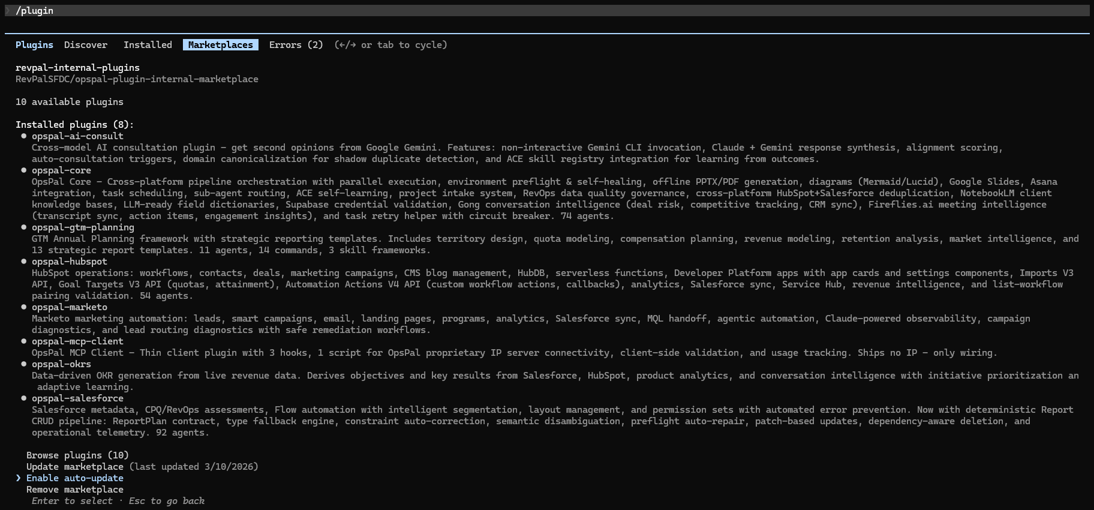Screen dimensions: 1094x510
Task: Select Browse plugins (10) option
Action: [x=77, y=455]
